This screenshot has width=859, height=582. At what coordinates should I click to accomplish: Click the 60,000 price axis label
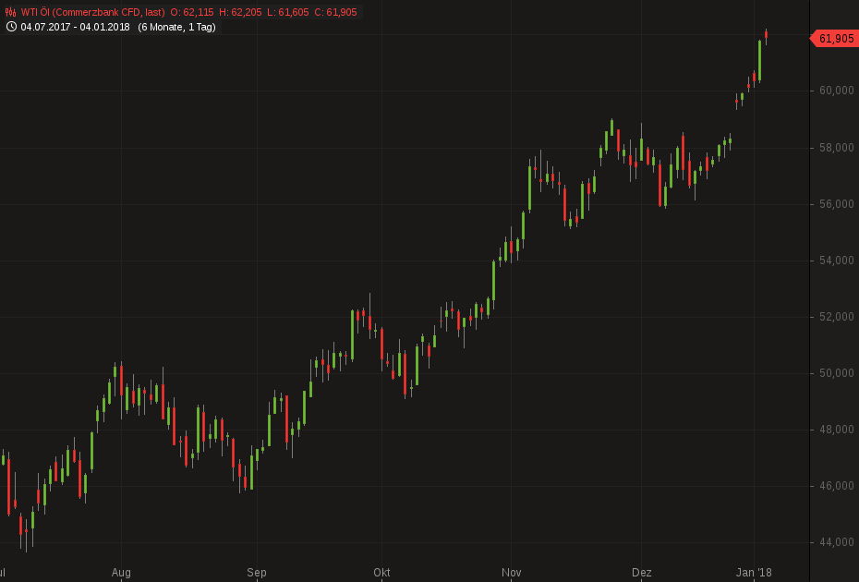click(835, 91)
